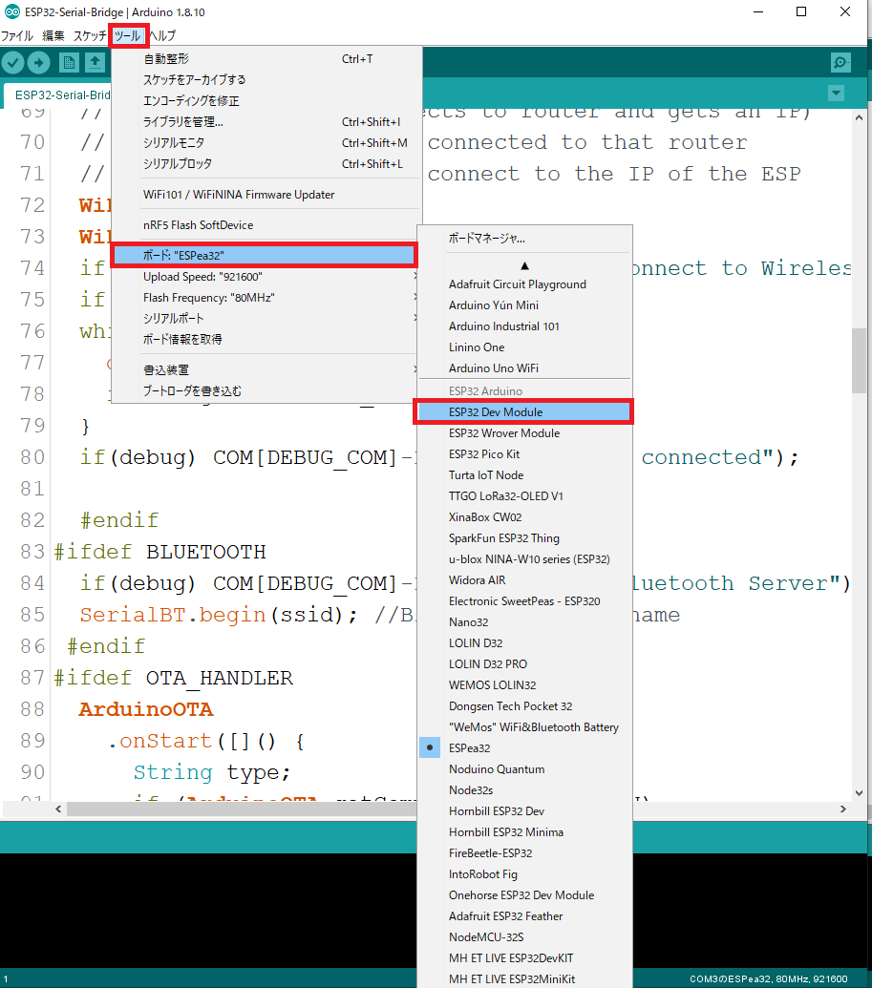This screenshot has height=988, width=872.
Task: Choose スケッチをアーカイブする menu entry
Action: click(266, 79)
